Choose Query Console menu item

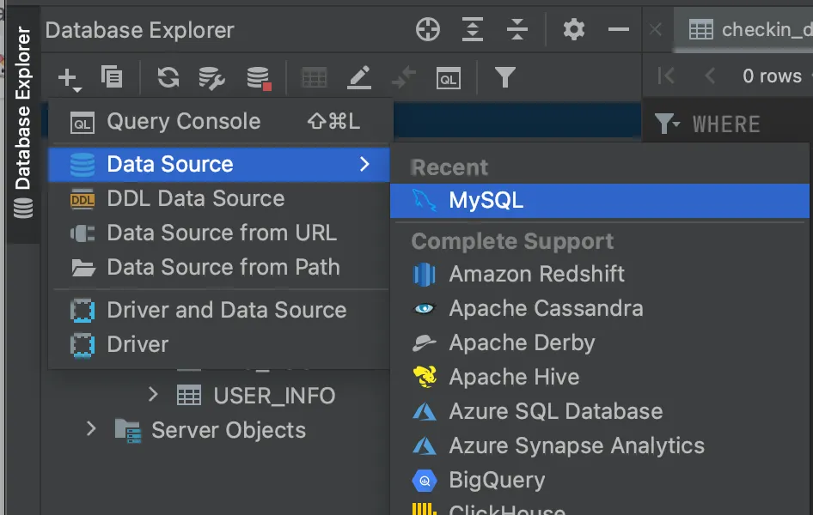click(183, 122)
